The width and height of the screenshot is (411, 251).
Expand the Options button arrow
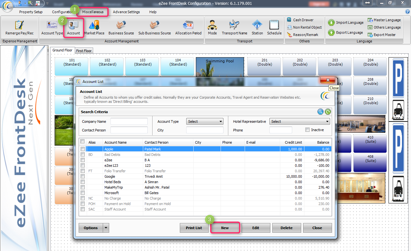point(106,228)
